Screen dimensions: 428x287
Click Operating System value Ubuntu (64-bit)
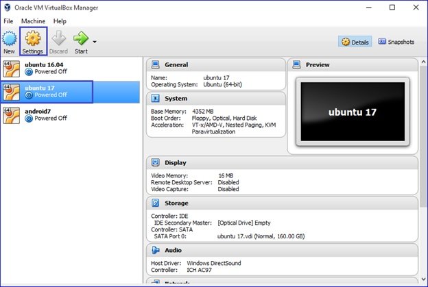[222, 84]
